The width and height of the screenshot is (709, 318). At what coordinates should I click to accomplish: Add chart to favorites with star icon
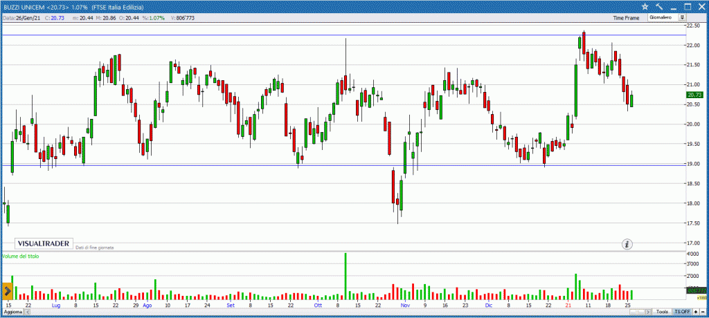pyautogui.click(x=645, y=6)
